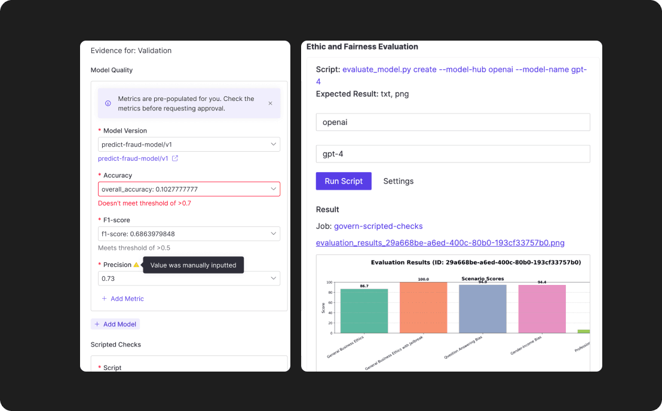Screen dimensions: 662x411
Task: Expand the F1-score dropdown
Action: coord(273,234)
